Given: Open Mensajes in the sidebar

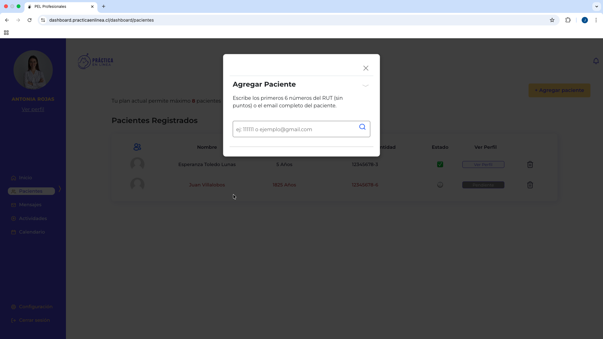Looking at the screenshot, I should [30, 205].
